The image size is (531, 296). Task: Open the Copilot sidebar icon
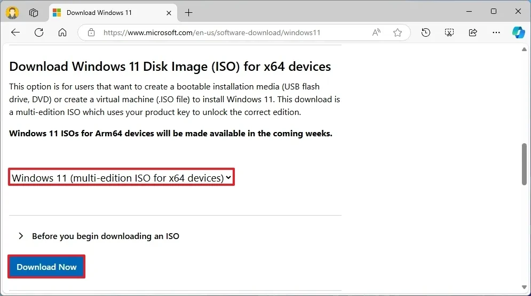(518, 32)
